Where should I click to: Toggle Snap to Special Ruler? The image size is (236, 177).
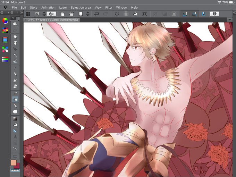coord(194,14)
